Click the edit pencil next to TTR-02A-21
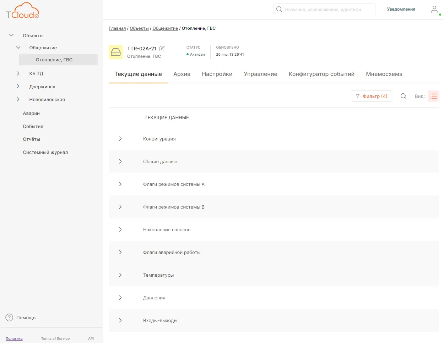The width and height of the screenshot is (444, 343). (162, 49)
